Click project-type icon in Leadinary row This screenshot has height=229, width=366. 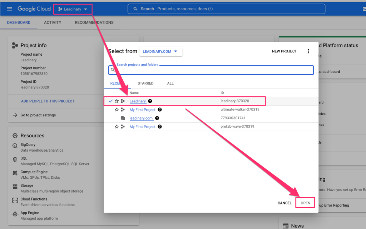[123, 101]
